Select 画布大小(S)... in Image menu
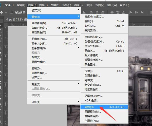The height and width of the screenshot is (126, 152). tap(54, 44)
